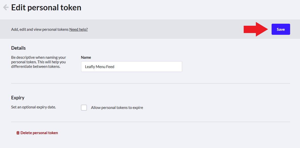Click the 'Allow personal tokens to expire' label
The height and width of the screenshot is (148, 300).
point(117,108)
